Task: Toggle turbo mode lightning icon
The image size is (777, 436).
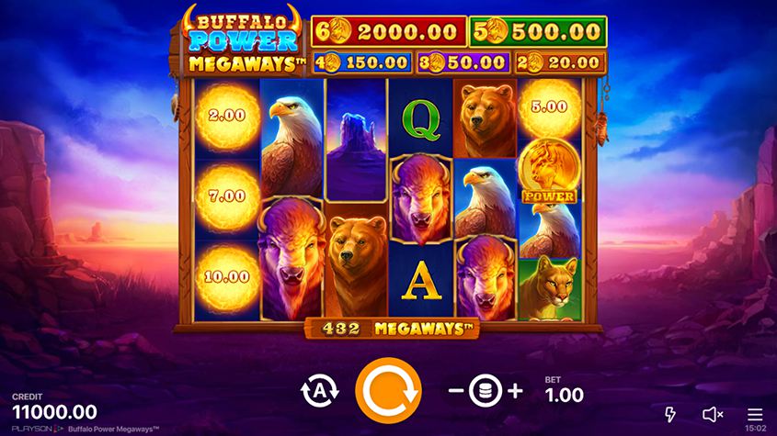Action: 670,414
